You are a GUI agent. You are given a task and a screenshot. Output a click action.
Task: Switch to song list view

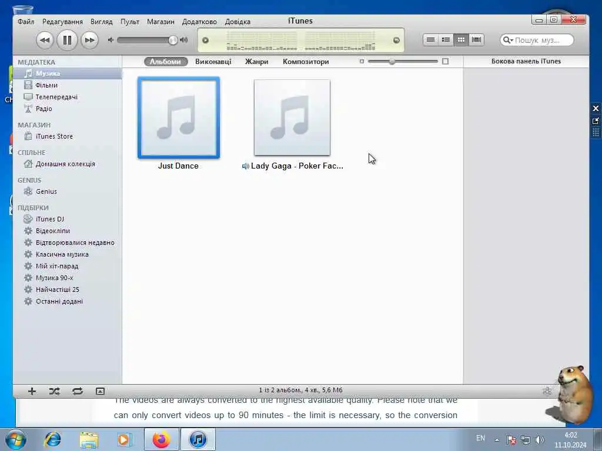(431, 40)
